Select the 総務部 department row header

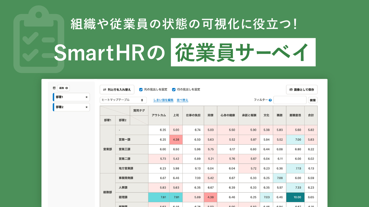(x=108, y=192)
